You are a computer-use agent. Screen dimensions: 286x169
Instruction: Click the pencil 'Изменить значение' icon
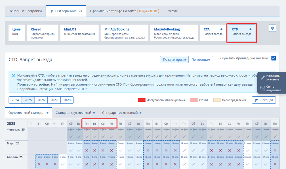(262, 78)
